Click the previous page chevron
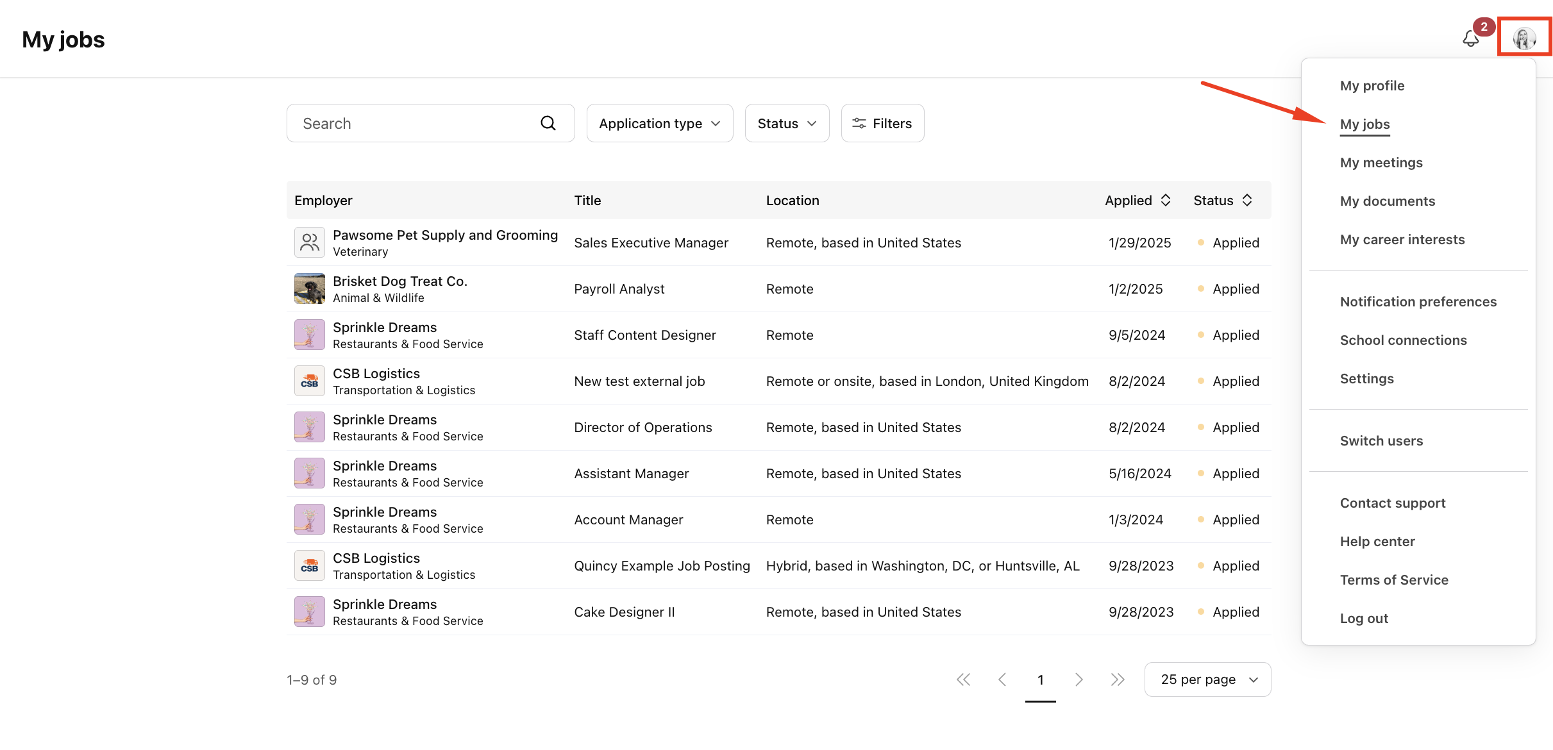 click(1002, 679)
